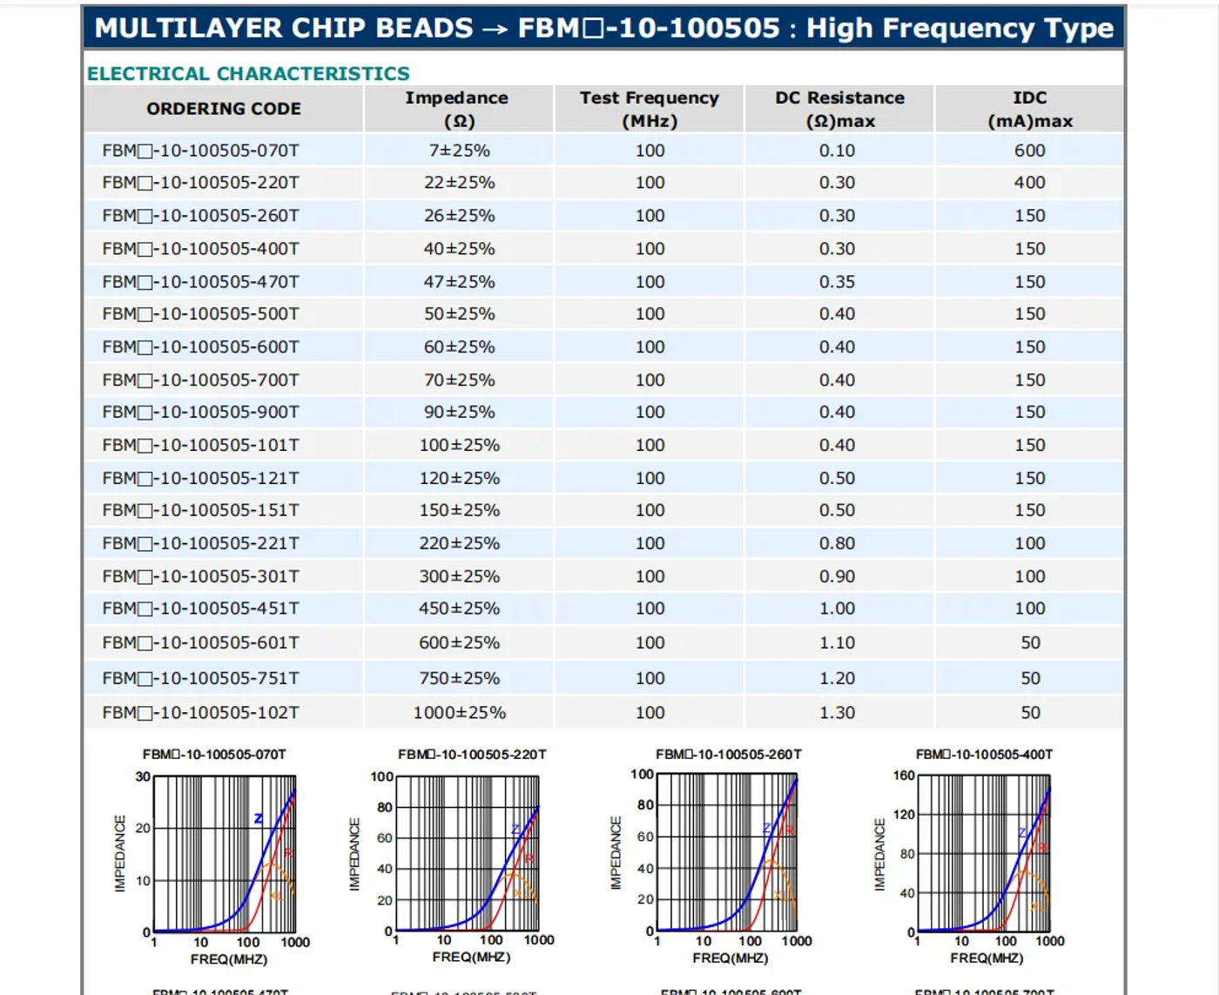The width and height of the screenshot is (1219, 995).
Task: Select ordering code FBM-10-100505-900T in table
Action: [x=201, y=413]
